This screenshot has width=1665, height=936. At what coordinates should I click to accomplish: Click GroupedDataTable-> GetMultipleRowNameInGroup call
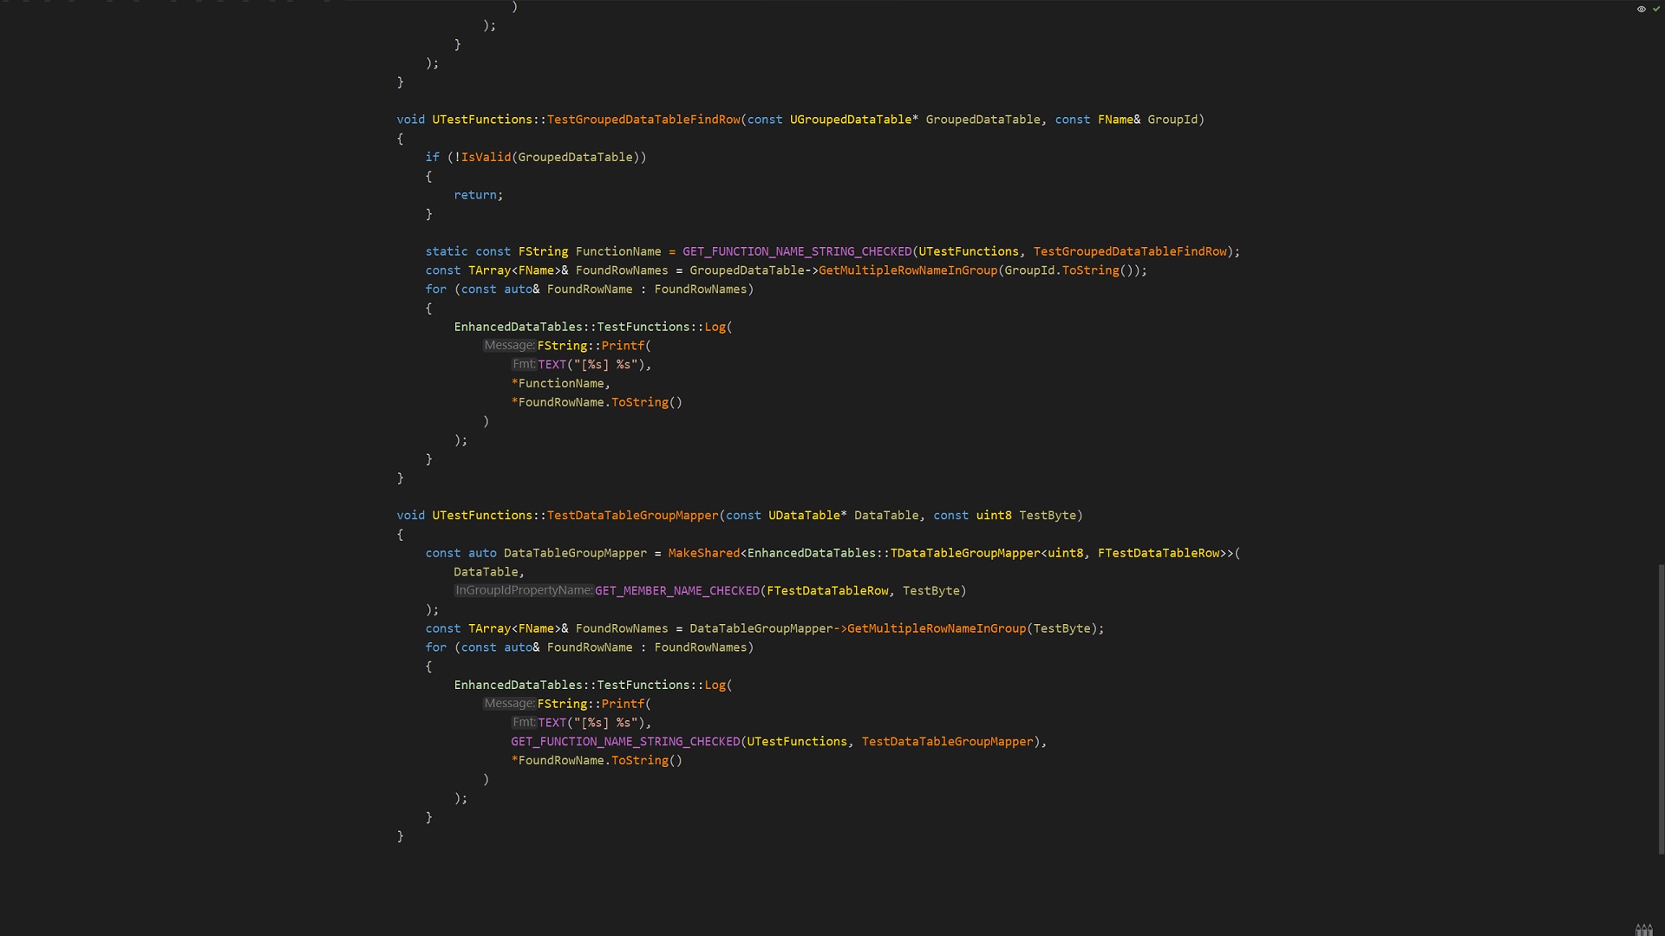907,270
